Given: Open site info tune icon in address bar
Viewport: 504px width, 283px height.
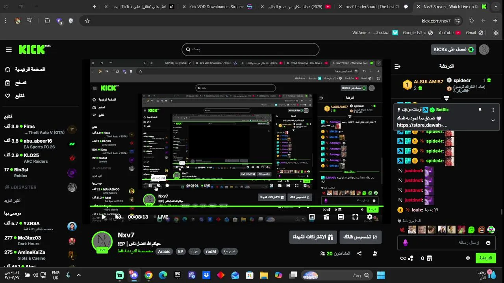Looking at the screenshot, I should 457,21.
